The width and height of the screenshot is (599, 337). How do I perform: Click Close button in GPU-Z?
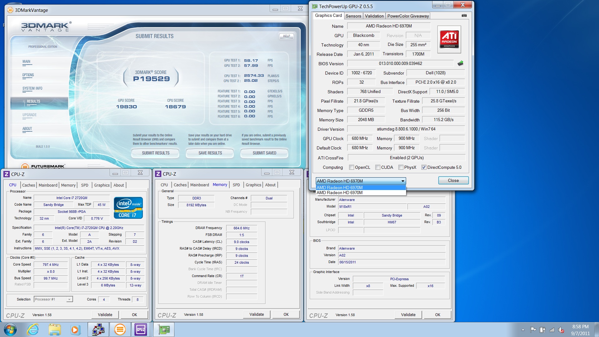pos(453,180)
